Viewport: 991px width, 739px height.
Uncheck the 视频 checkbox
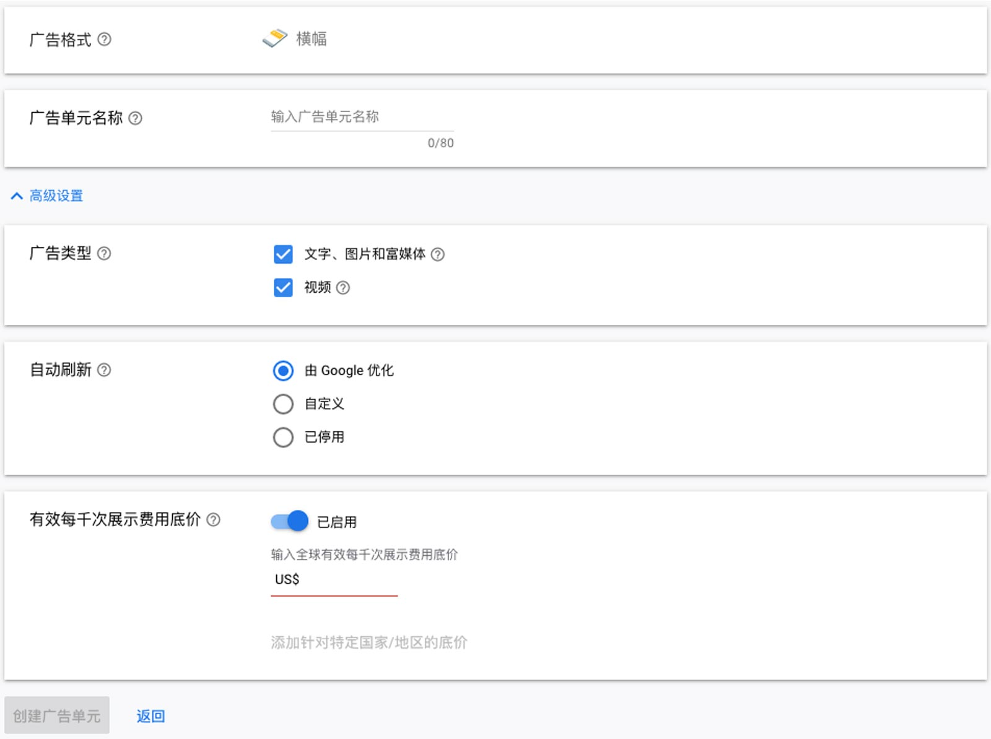click(x=283, y=288)
